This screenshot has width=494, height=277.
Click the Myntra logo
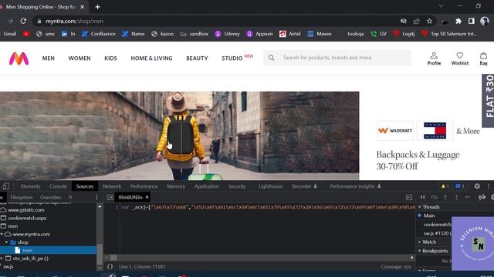(19, 58)
